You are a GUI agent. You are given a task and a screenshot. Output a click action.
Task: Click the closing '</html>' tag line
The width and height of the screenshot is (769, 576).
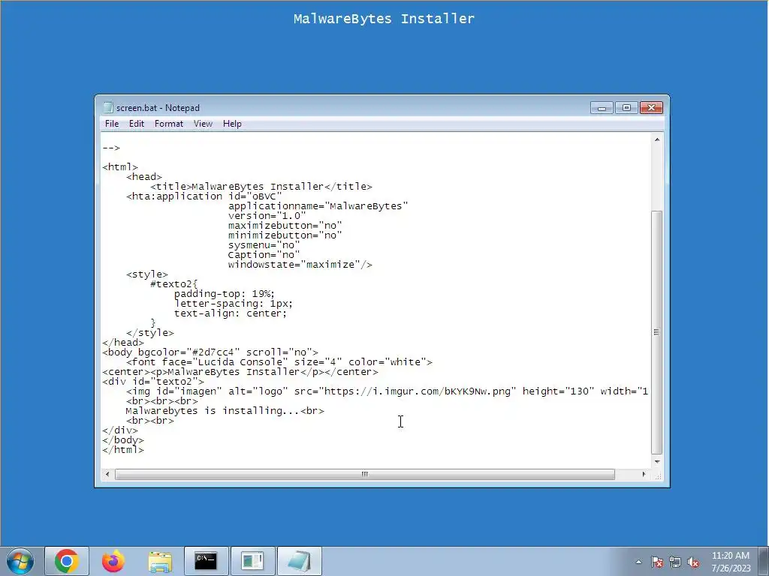123,450
